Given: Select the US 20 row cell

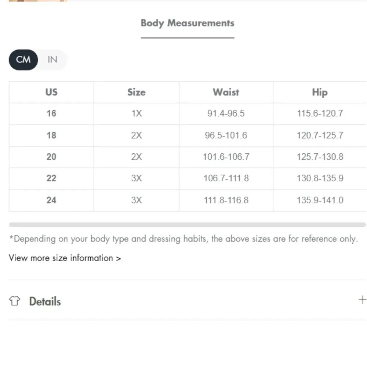Looking at the screenshot, I should click(x=51, y=157).
